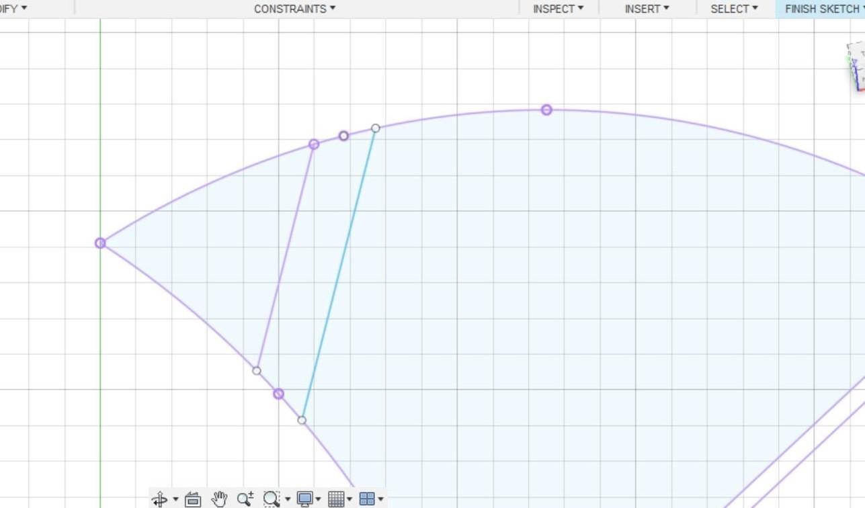Open the INSPECT menu
Screen dimensions: 865x508
tap(558, 9)
